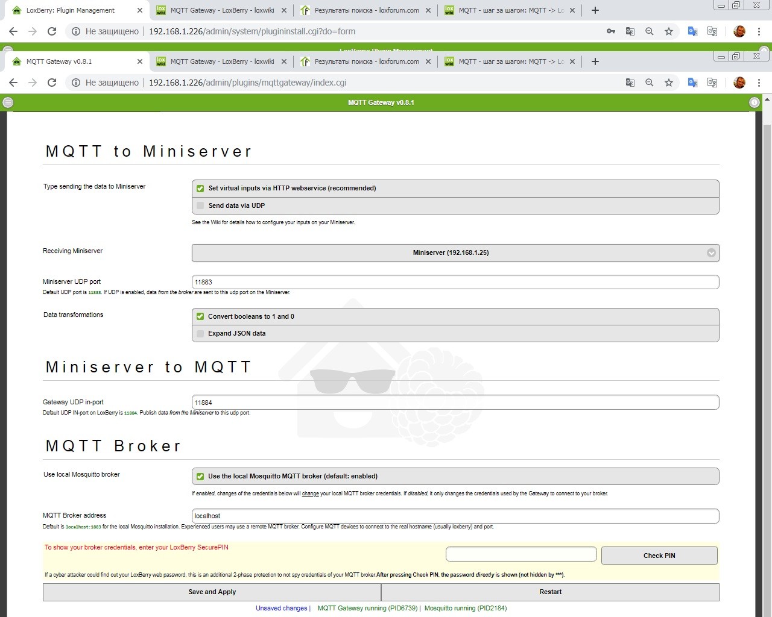Enable 'Send data via UDP' checkbox
Screen dimensions: 772x617
point(200,205)
